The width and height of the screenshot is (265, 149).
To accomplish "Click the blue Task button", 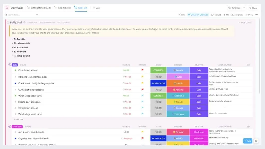I will click(x=248, y=141).
